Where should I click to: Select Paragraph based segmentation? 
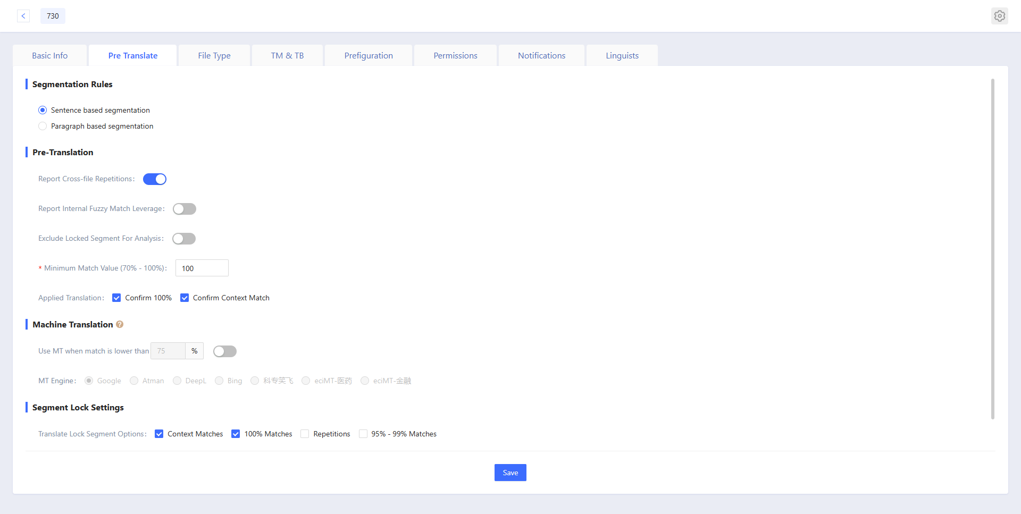click(43, 126)
